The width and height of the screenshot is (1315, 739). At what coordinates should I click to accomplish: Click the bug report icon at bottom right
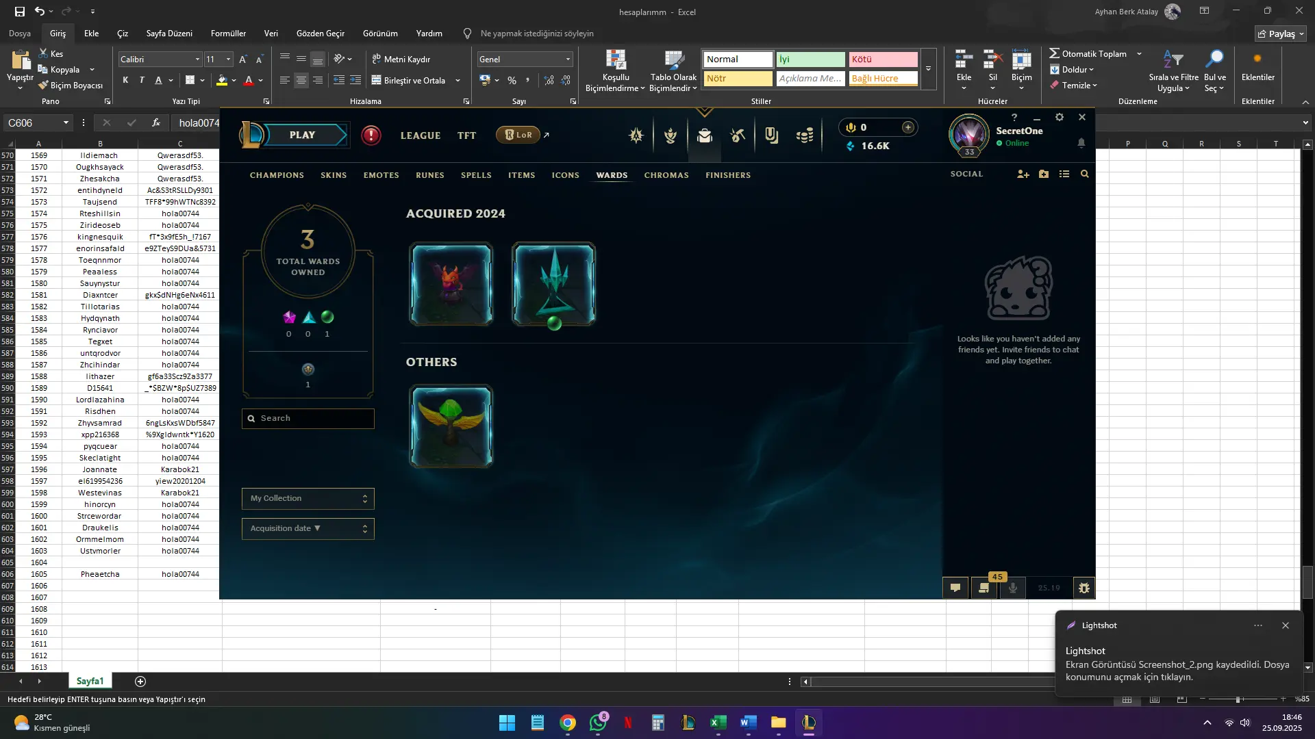(1084, 588)
